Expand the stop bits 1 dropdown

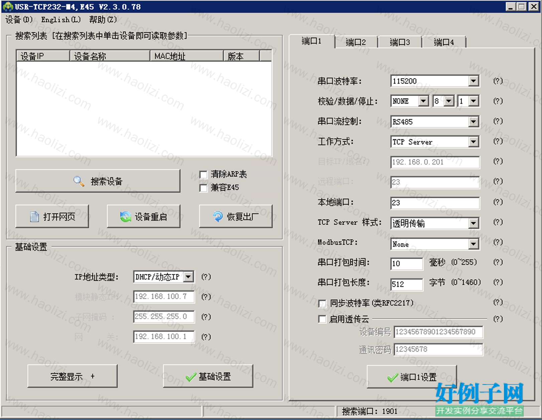[473, 101]
